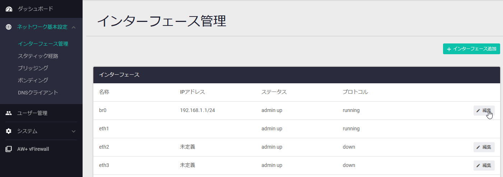Expand the システム menu chevron
The height and width of the screenshot is (177, 503).
click(x=74, y=131)
